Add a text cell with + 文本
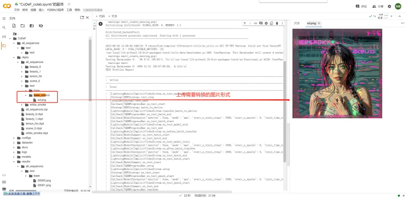 click(x=113, y=16)
